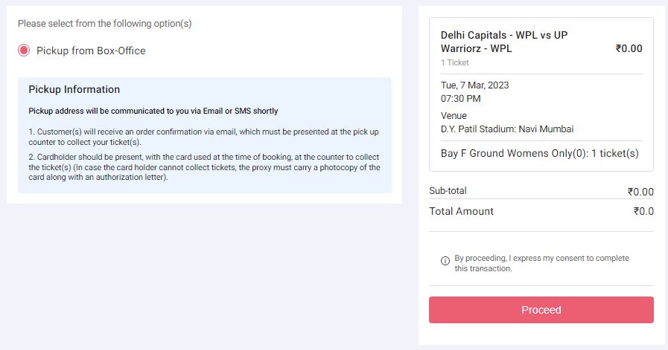The height and width of the screenshot is (350, 668).
Task: Click the Delhi Capitals vs UP Warriorz title
Action: pyautogui.click(x=504, y=42)
